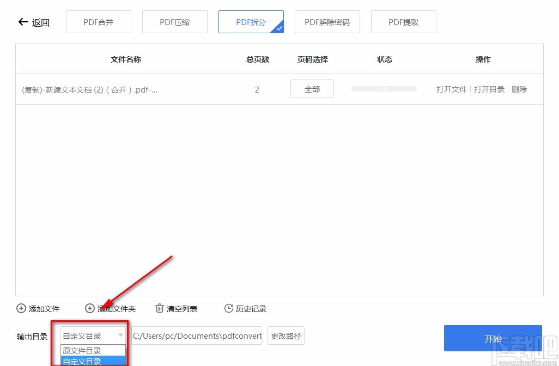Viewport: 559px width, 366px height.
Task: Switch to the PDF压缩 tab
Action: [x=174, y=21]
